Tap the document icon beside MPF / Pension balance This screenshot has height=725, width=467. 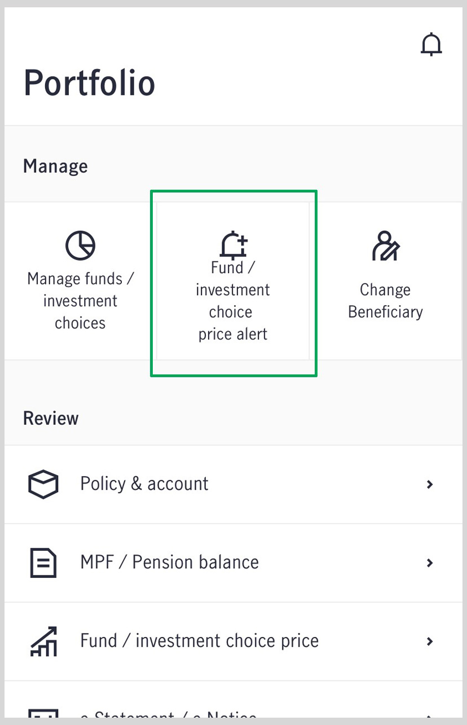(43, 563)
